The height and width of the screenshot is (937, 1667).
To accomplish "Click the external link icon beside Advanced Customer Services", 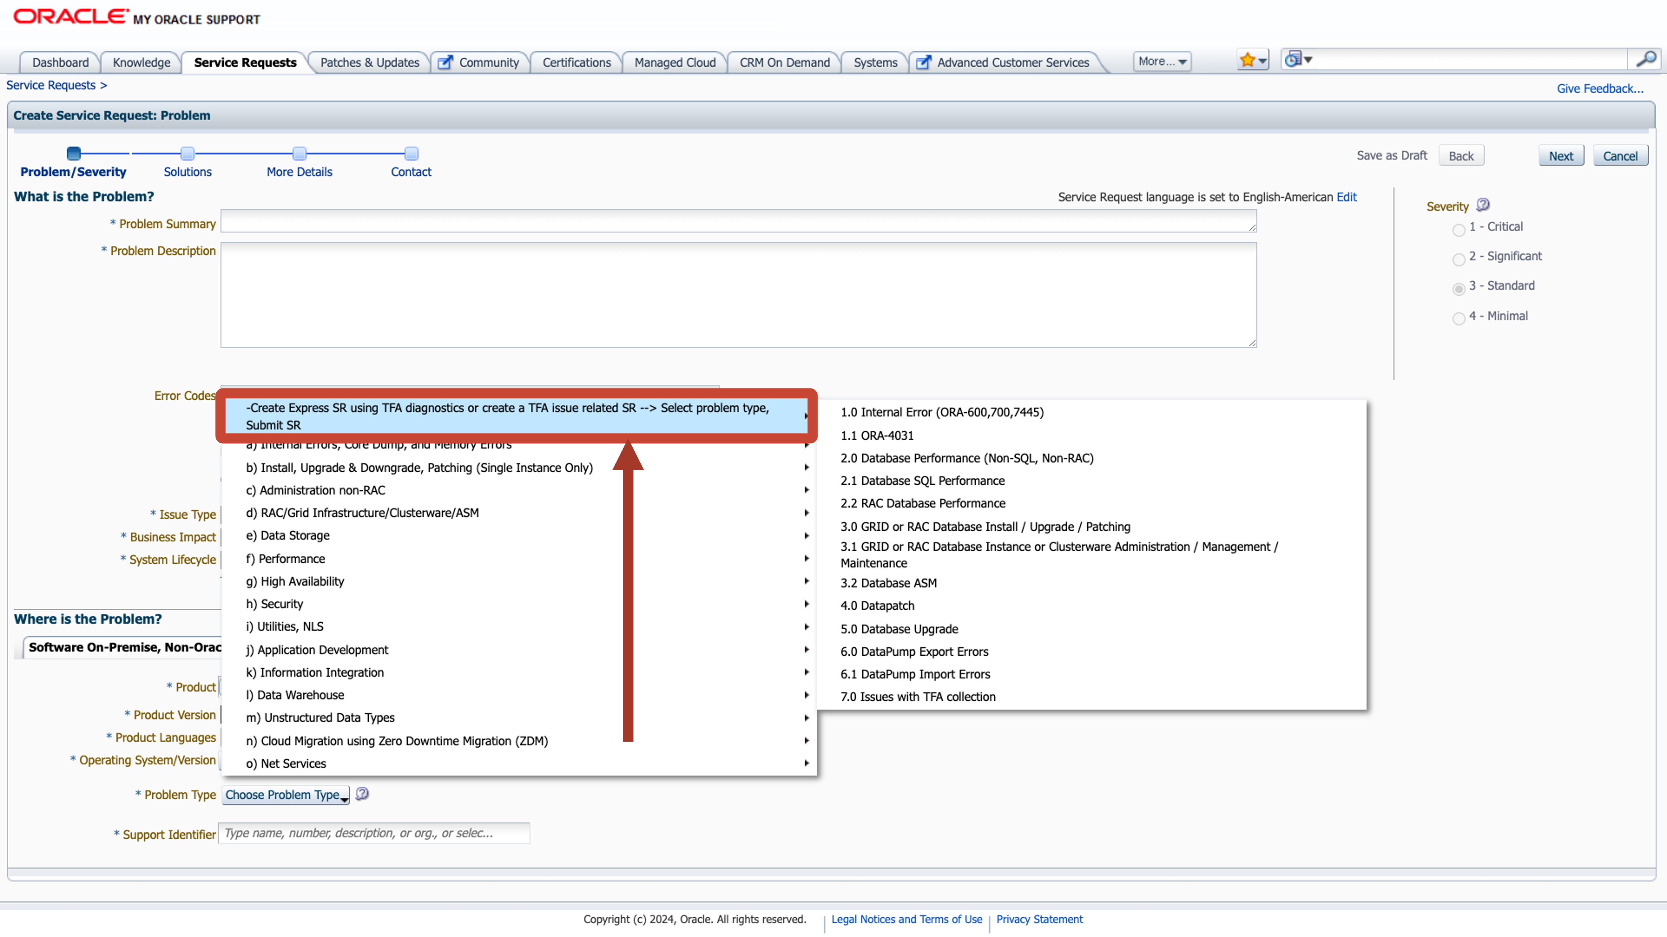I will click(923, 62).
